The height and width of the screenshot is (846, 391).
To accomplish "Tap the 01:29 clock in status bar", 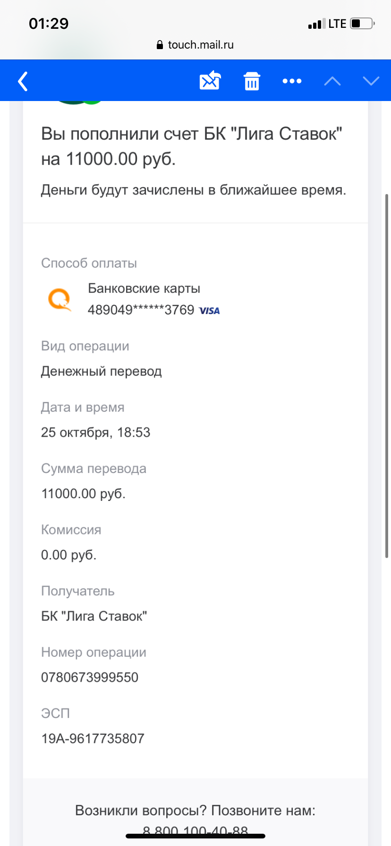I will tap(49, 24).
